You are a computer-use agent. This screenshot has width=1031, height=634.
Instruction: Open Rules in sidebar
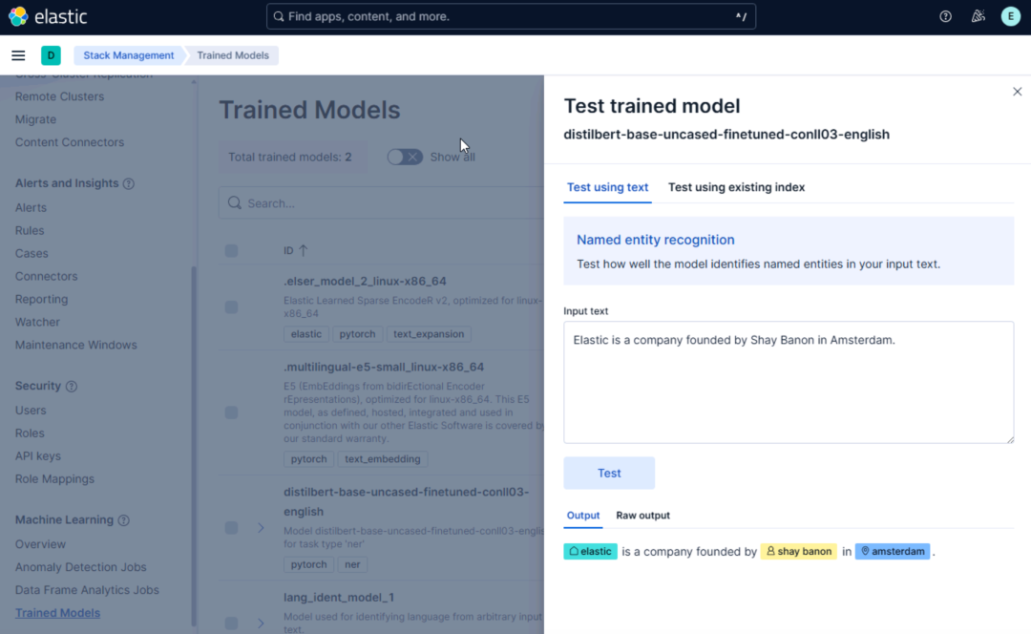click(x=30, y=231)
